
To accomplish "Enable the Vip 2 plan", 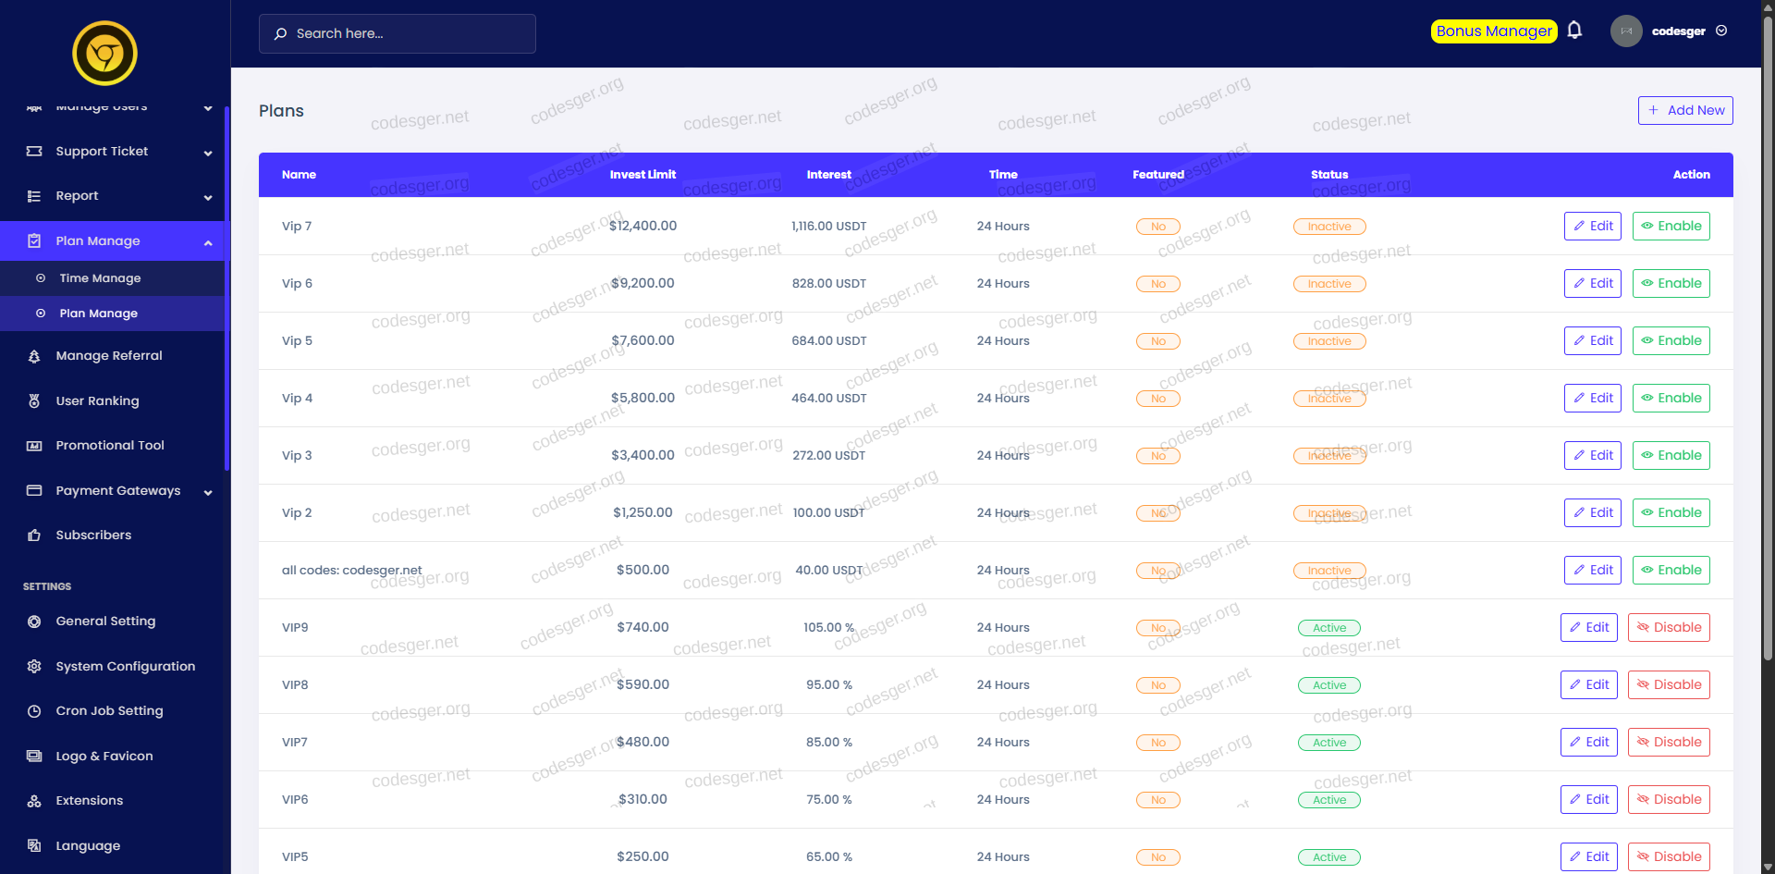I will point(1671,512).
